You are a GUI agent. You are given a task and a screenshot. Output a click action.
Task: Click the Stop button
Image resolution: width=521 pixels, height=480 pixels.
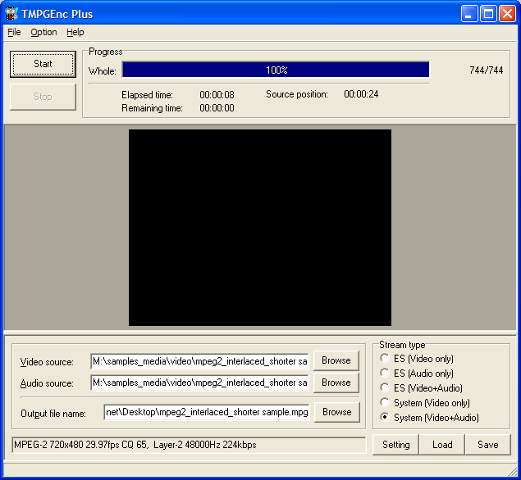point(43,97)
